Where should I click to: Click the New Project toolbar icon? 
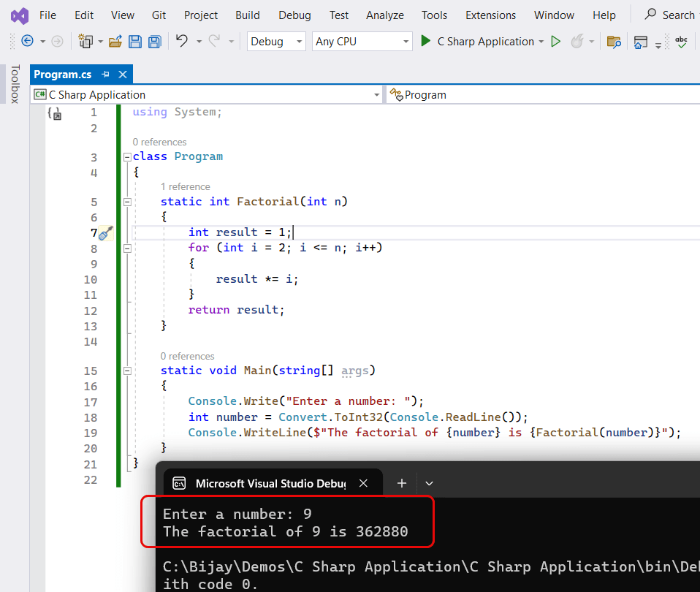click(x=85, y=42)
